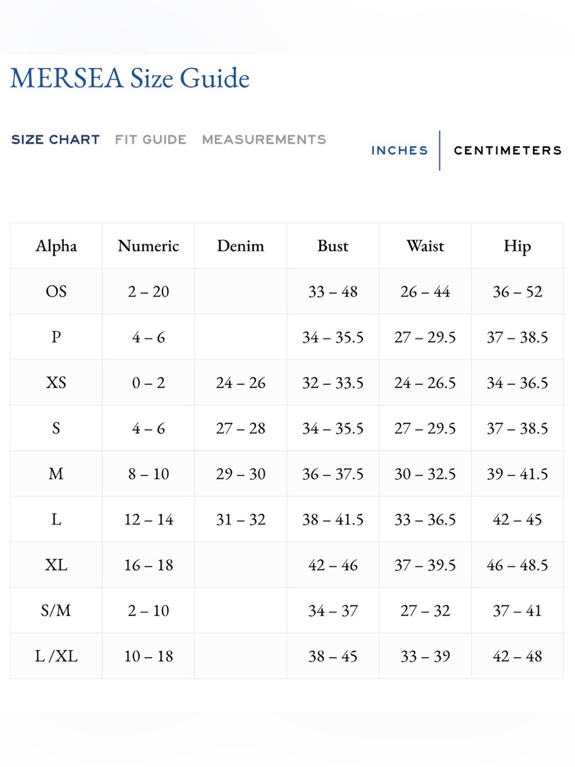Image resolution: width=575 pixels, height=767 pixels.
Task: Click the 46 – 48.5 hip cell
Action: coord(517,565)
